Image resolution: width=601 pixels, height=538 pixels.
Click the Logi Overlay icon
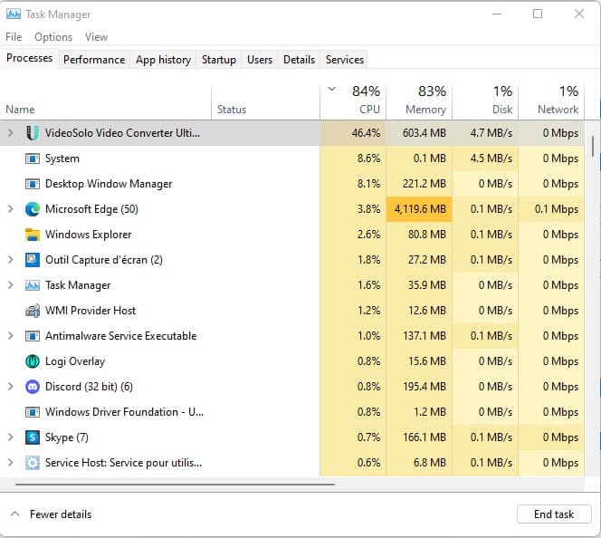click(x=33, y=361)
